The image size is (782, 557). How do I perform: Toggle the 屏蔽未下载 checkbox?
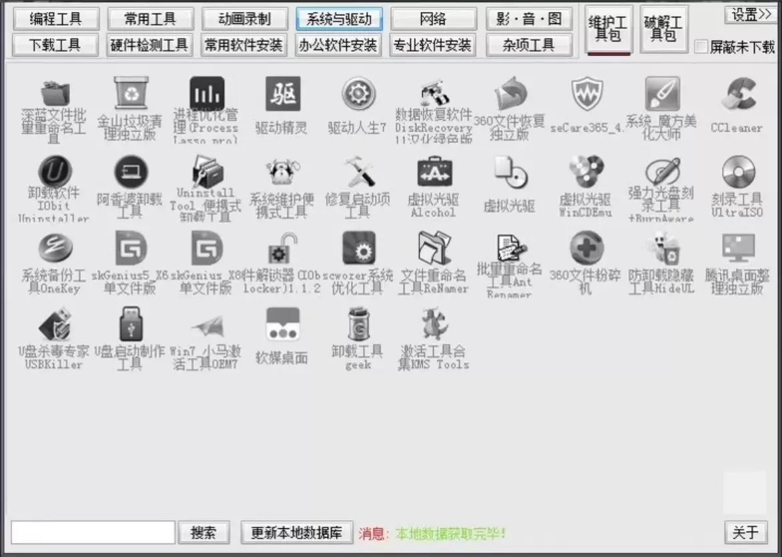(701, 47)
